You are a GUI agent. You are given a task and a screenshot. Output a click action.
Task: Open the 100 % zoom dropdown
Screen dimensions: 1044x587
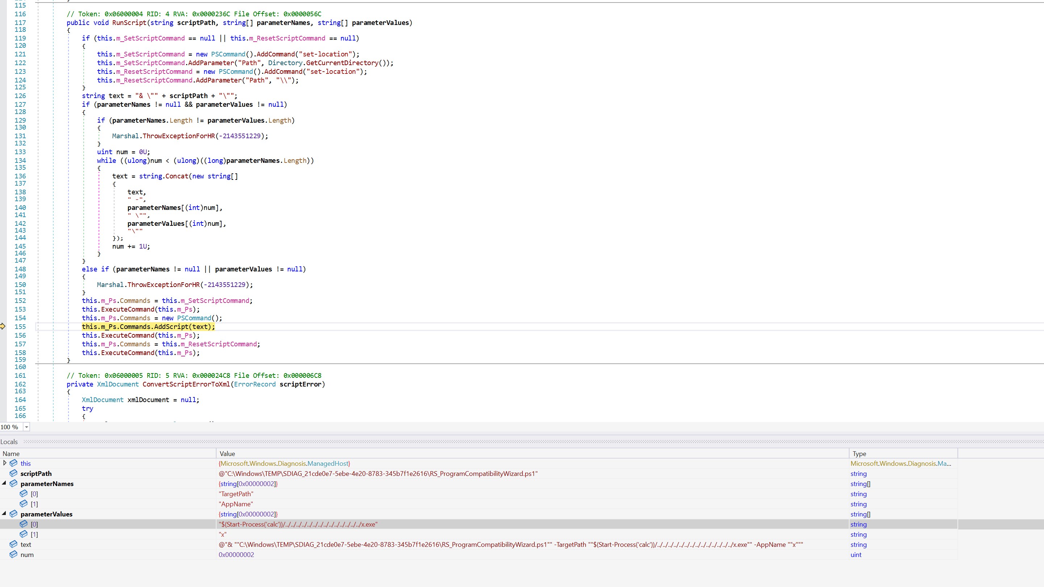coord(26,427)
